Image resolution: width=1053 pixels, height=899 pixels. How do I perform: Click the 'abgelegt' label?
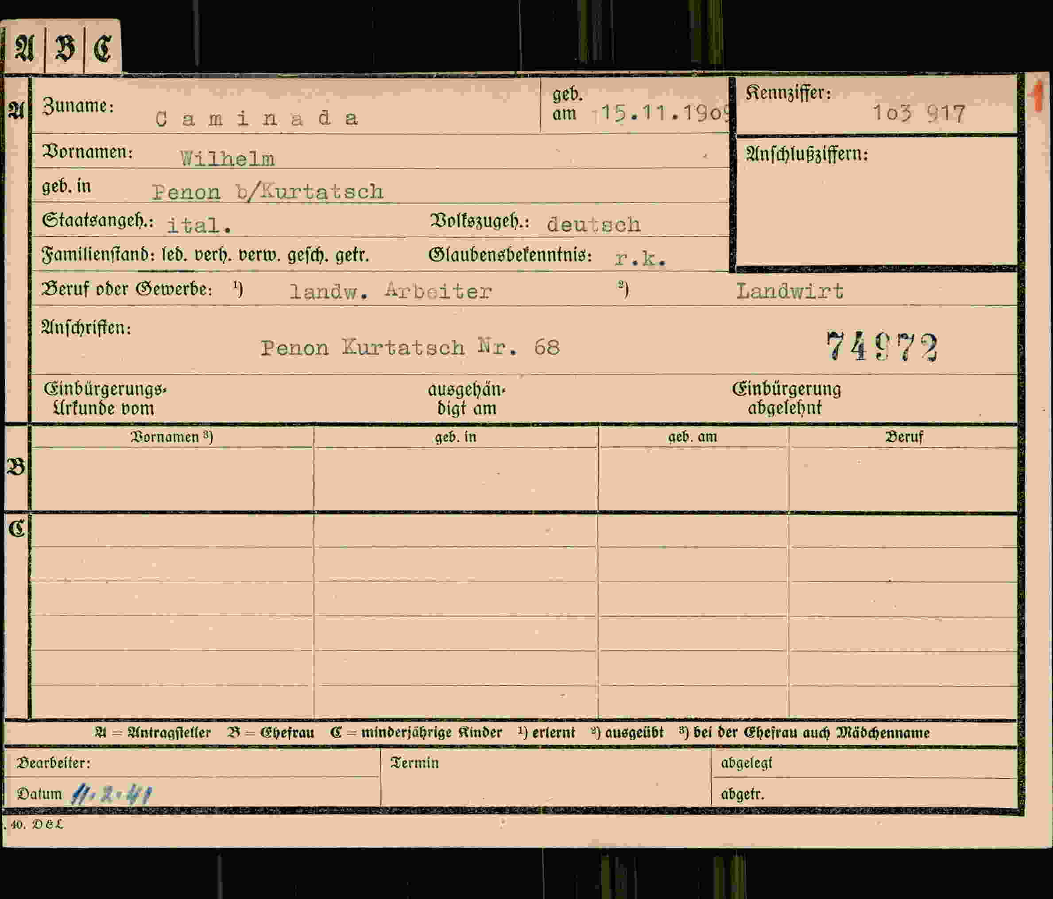(x=746, y=763)
